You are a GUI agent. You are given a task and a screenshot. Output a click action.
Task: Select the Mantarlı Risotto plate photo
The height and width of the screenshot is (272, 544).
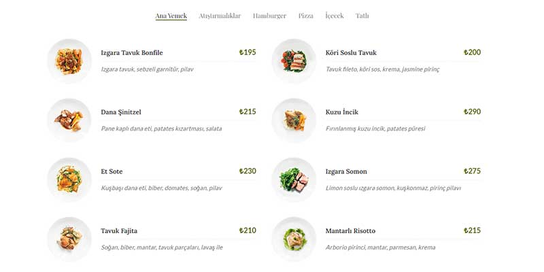coord(294,239)
